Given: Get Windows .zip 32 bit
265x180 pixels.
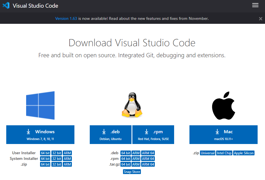Looking at the screenshot, I should [57, 164].
